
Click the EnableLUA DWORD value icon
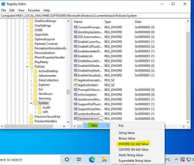[76, 56]
